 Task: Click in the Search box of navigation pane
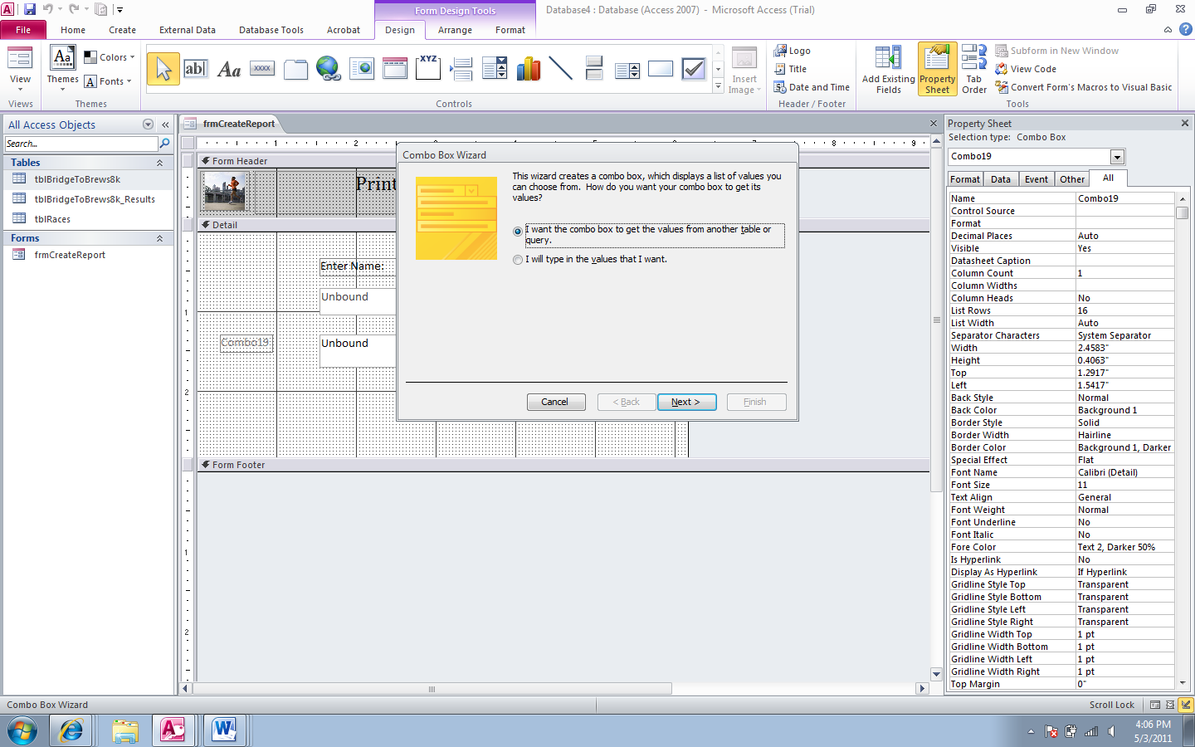[x=79, y=144]
